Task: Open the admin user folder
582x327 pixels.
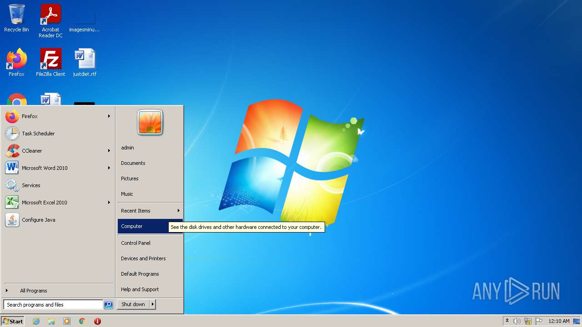Action: point(150,148)
